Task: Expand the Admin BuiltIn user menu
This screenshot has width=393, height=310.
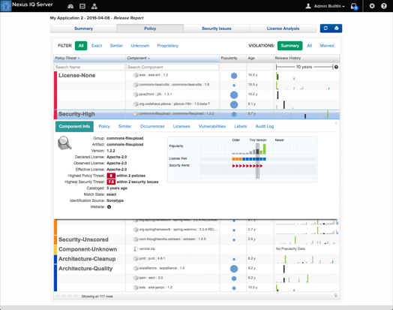Action: (329, 6)
